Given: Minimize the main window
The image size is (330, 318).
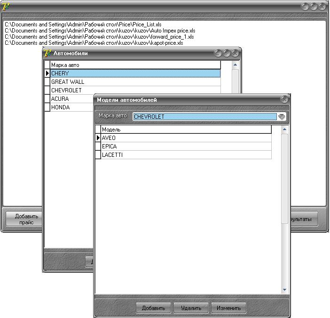Looking at the screenshot, I should pyautogui.click(x=305, y=7).
